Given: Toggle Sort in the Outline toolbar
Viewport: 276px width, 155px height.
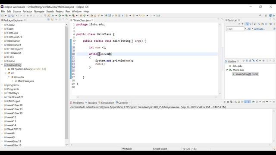Looking at the screenshot, I should [x=250, y=61].
